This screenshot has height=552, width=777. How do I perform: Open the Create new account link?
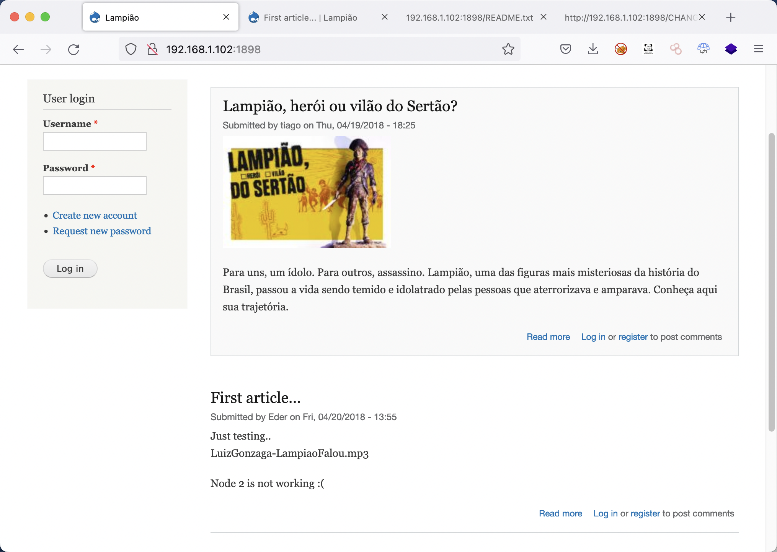click(x=95, y=216)
